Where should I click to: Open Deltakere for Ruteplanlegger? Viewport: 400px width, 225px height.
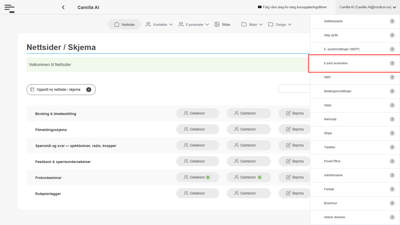(198, 193)
